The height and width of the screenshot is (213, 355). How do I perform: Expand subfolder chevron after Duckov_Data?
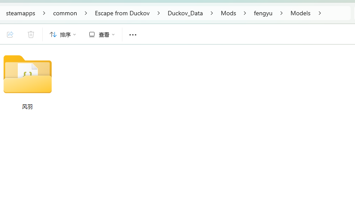[212, 13]
